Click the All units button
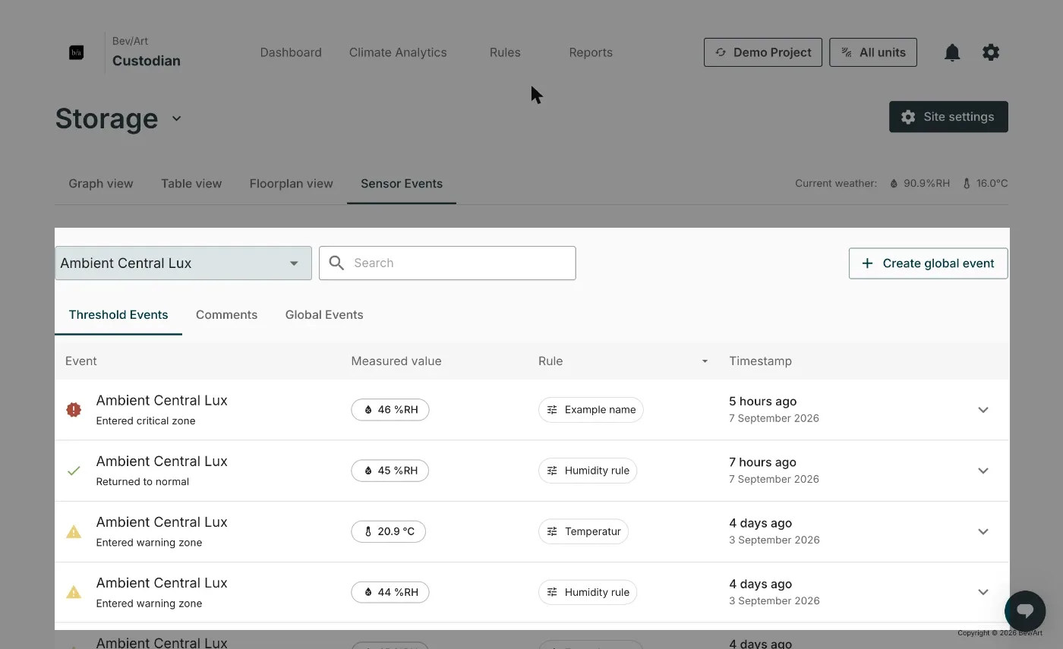1063x649 pixels. (x=873, y=52)
